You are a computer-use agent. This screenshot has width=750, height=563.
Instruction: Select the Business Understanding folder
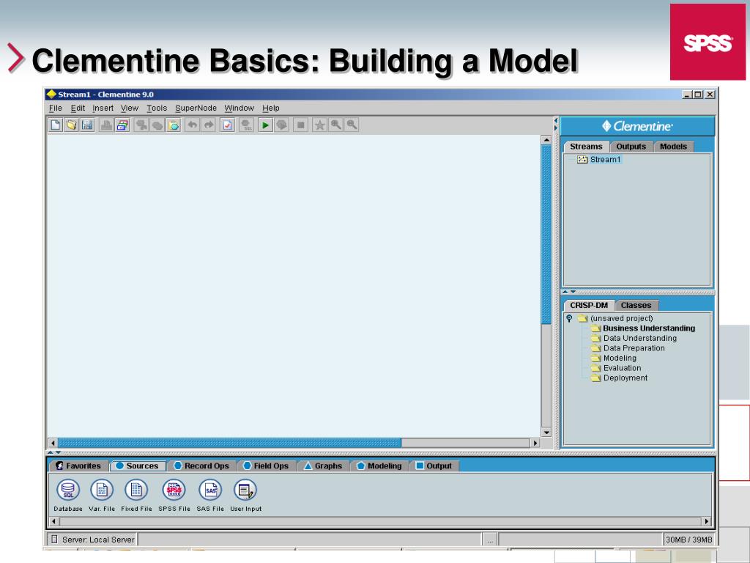[643, 328]
